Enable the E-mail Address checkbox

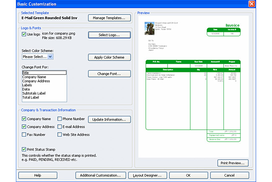pos(59,127)
